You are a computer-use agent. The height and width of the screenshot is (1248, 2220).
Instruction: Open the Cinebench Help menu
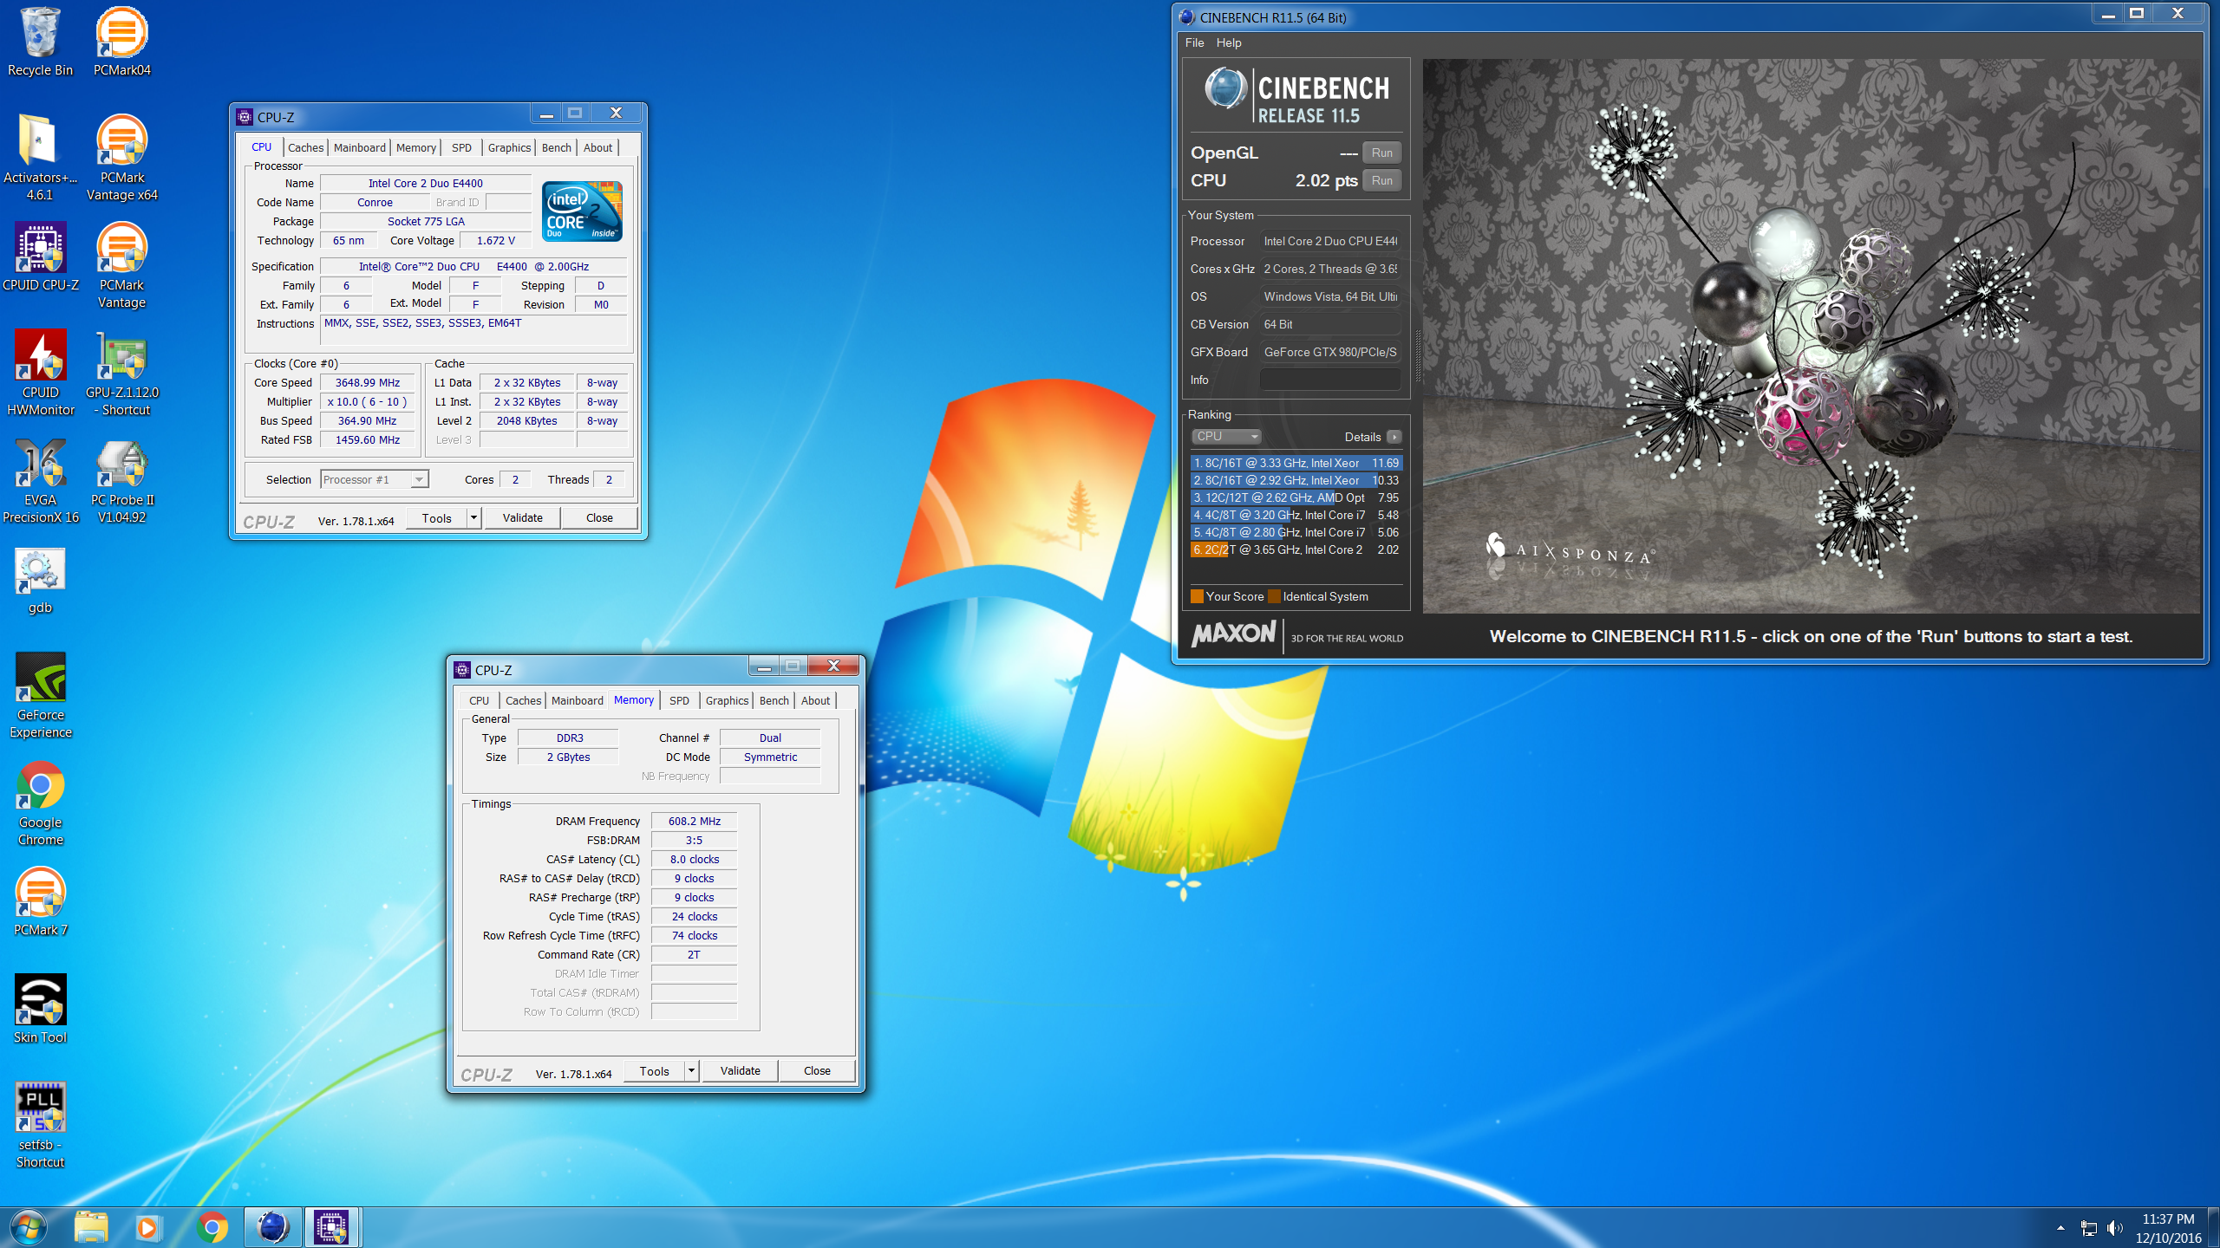[x=1229, y=42]
